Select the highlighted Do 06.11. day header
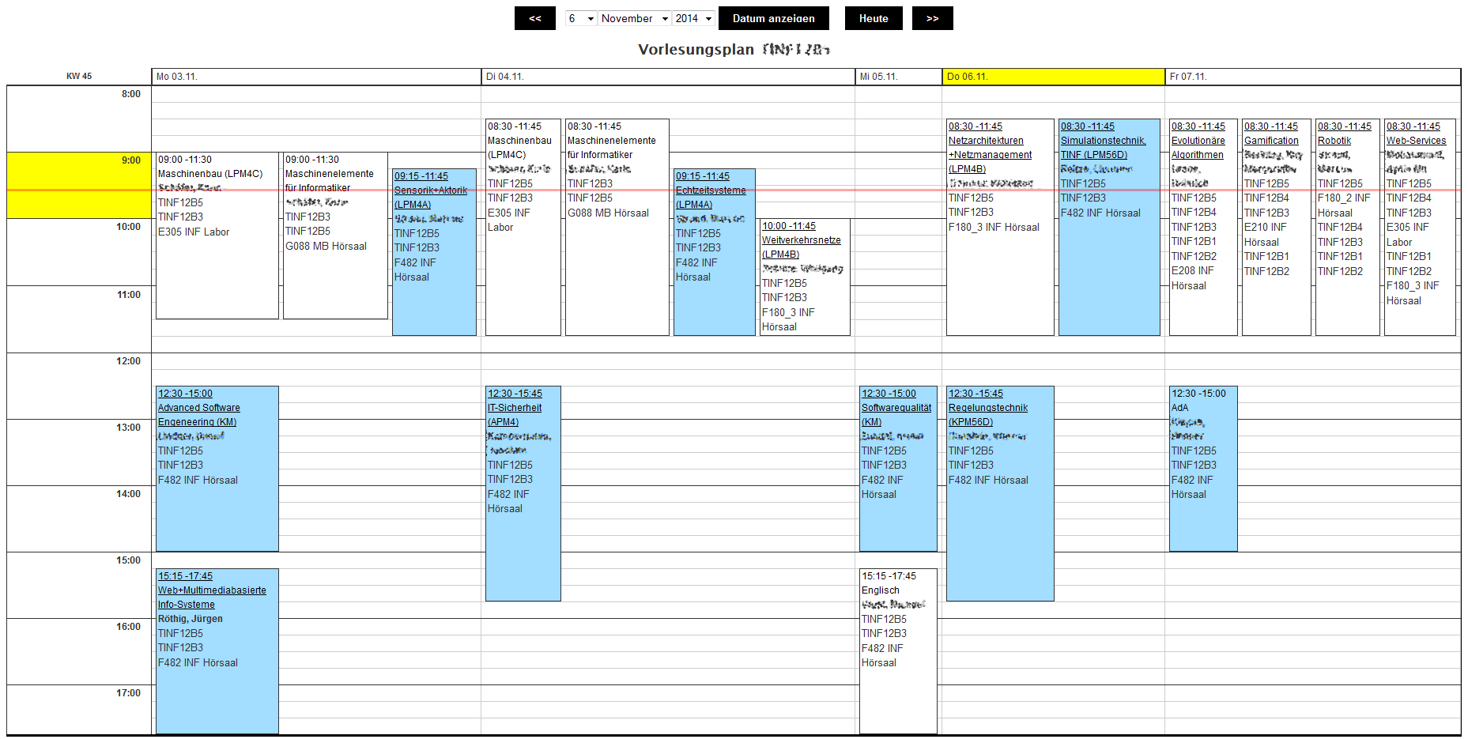Image resolution: width=1468 pixels, height=739 pixels. pos(968,77)
